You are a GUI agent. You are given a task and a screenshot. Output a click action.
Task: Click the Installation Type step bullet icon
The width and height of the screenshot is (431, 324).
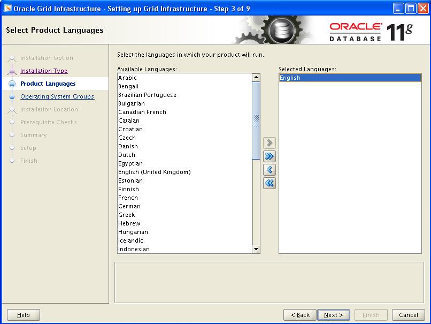pyautogui.click(x=12, y=71)
